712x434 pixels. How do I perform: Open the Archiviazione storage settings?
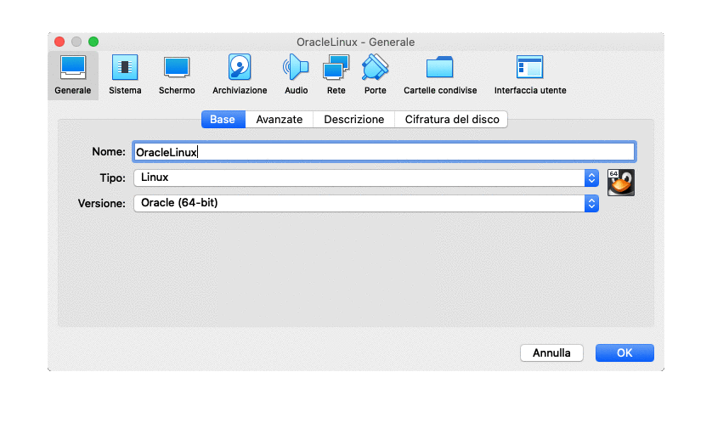[240, 75]
